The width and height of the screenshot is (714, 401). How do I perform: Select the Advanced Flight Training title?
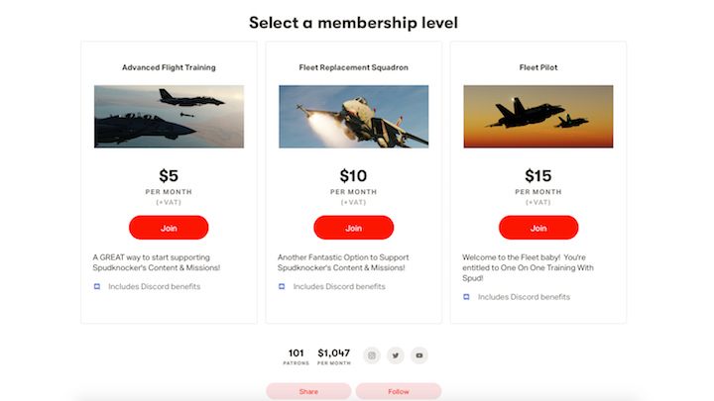coord(169,67)
